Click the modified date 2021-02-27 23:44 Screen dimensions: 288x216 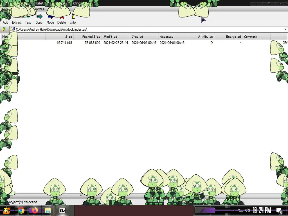[x=116, y=43]
